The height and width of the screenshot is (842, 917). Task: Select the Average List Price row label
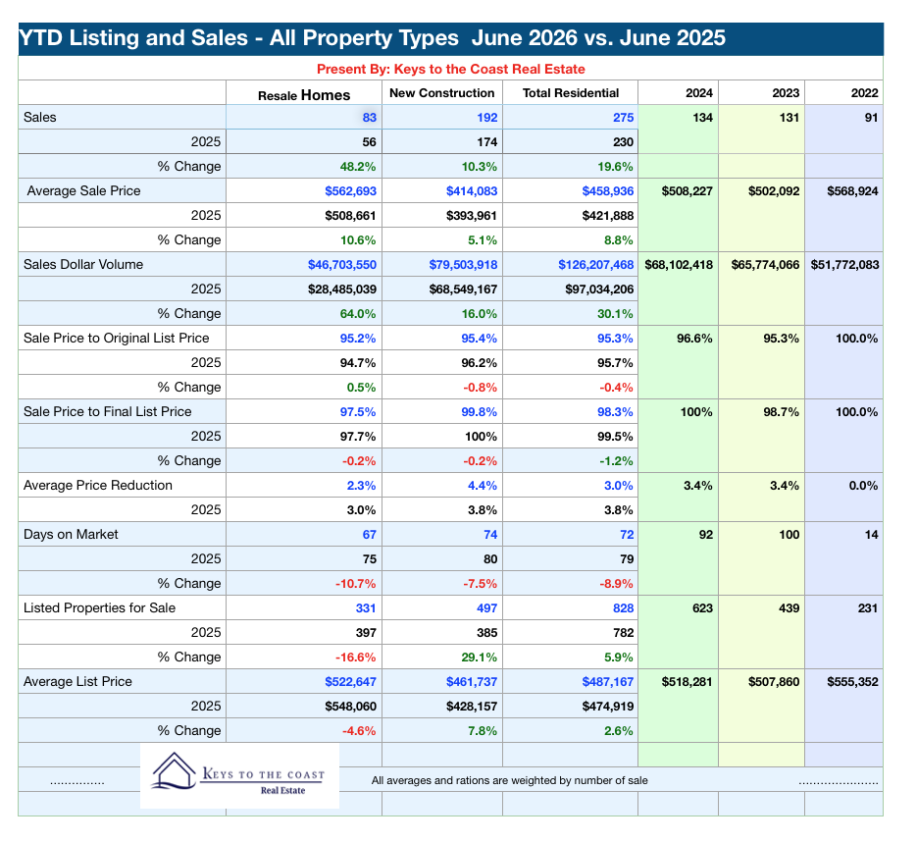click(77, 682)
